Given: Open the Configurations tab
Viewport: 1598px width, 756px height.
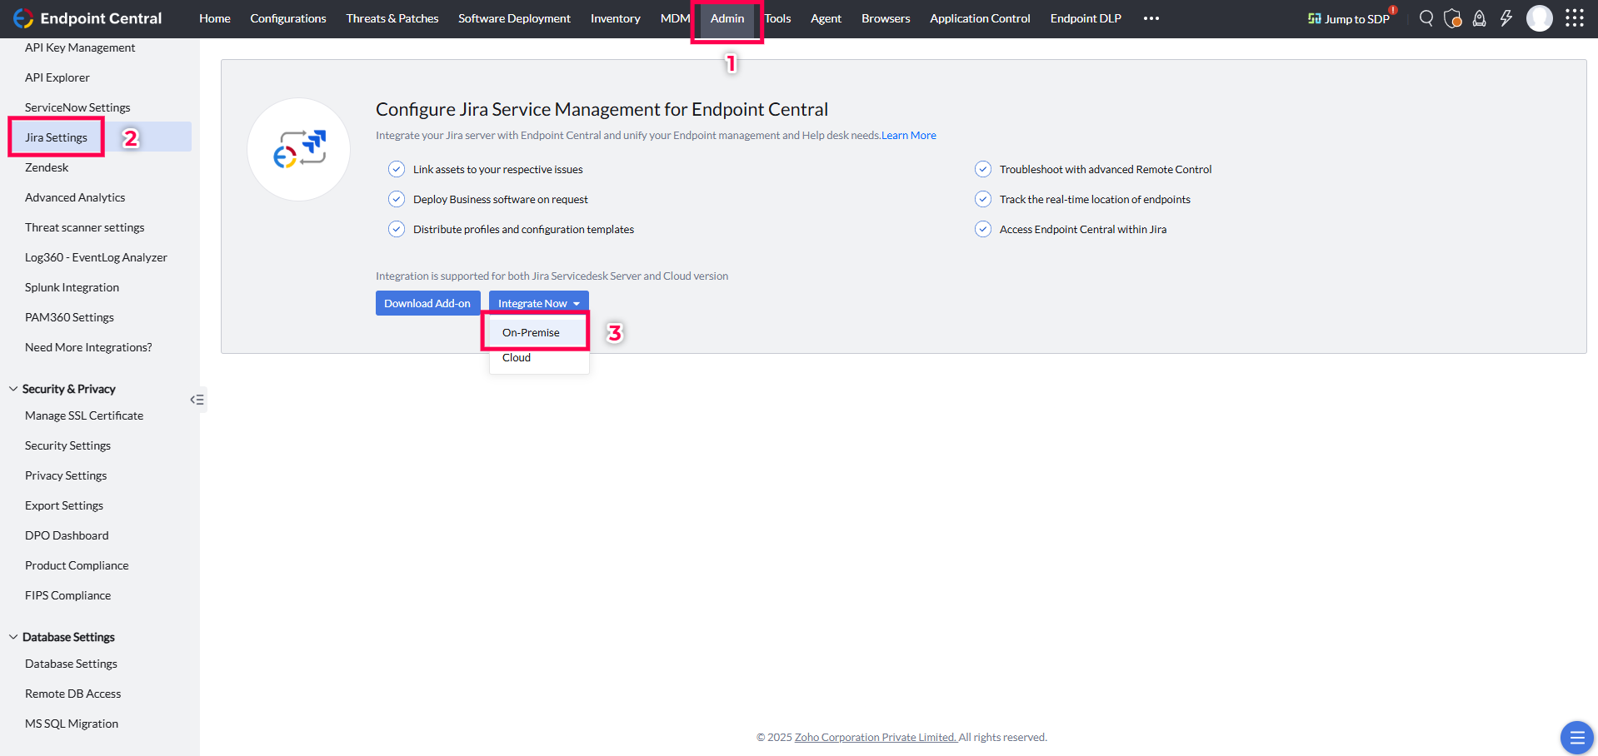Looking at the screenshot, I should tap(288, 18).
